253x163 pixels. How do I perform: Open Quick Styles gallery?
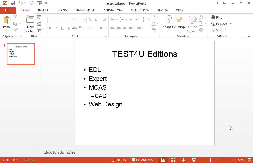click(x=192, y=24)
